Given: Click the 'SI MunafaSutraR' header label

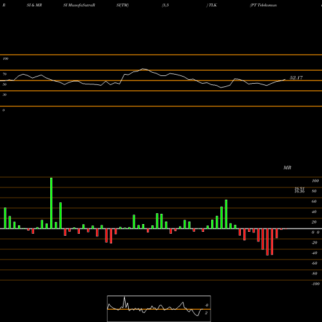Looking at the screenshot, I should coord(79,5).
